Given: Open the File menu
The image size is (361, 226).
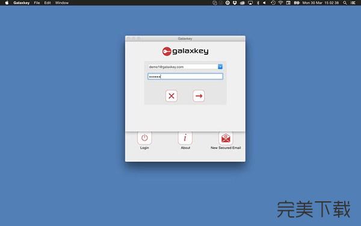Looking at the screenshot, I should (x=37, y=3).
